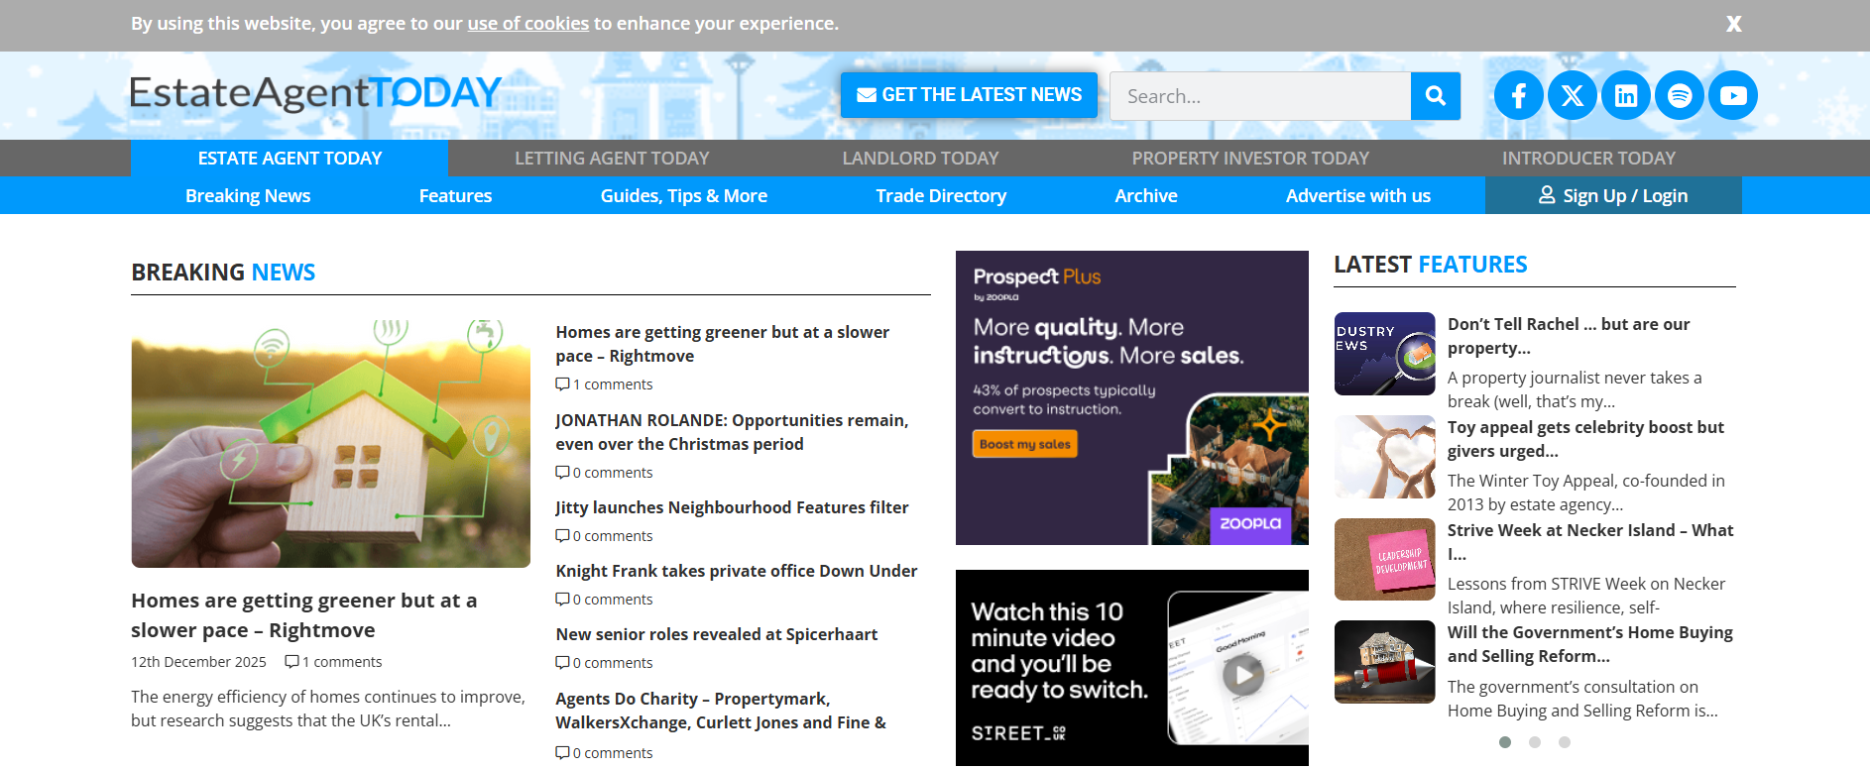This screenshot has height=769, width=1870.
Task: Open the X (Twitter) social icon
Action: 1572,95
